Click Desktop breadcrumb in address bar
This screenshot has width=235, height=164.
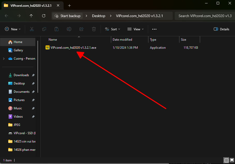[98, 16]
